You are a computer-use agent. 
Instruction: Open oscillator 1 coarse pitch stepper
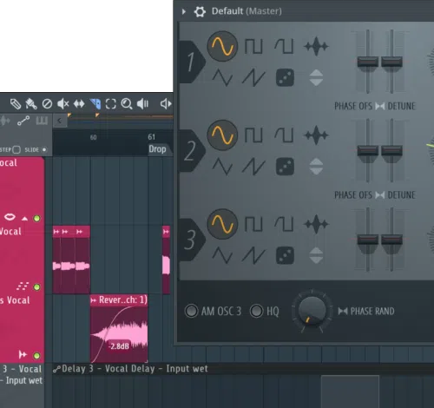[316, 77]
